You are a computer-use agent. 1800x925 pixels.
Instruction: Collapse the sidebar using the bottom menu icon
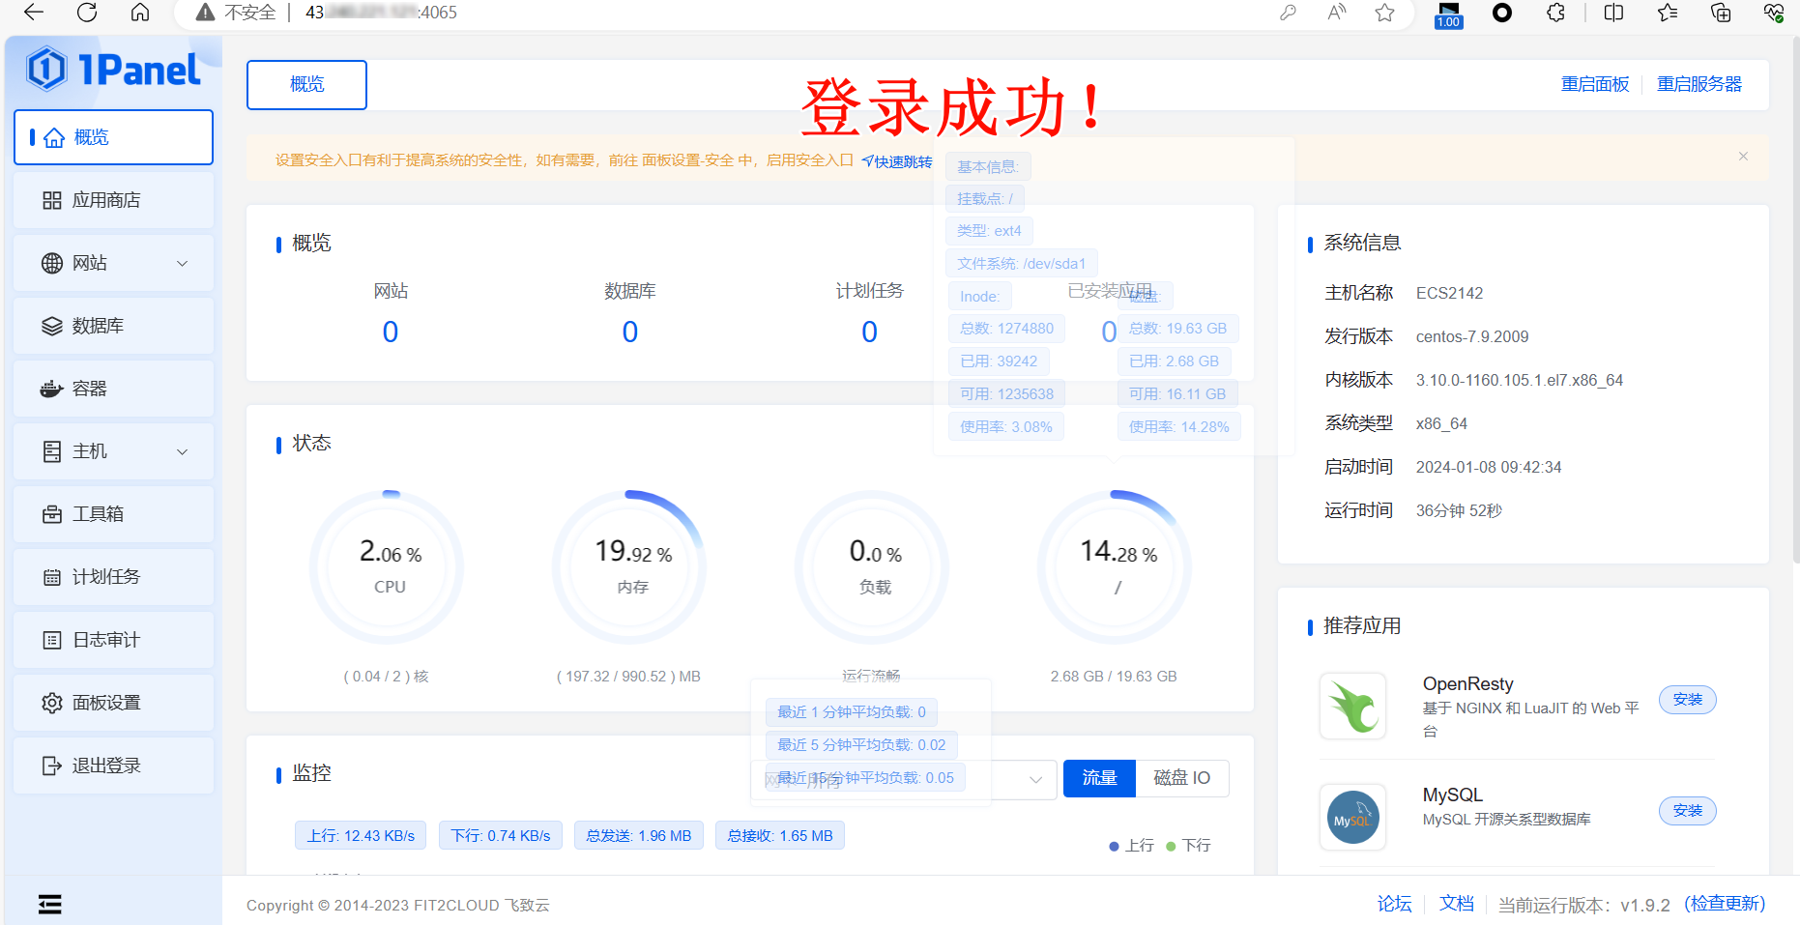[x=50, y=904]
